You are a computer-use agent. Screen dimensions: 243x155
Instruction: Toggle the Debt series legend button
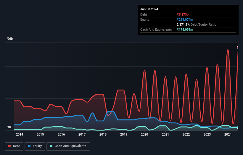click(x=14, y=146)
